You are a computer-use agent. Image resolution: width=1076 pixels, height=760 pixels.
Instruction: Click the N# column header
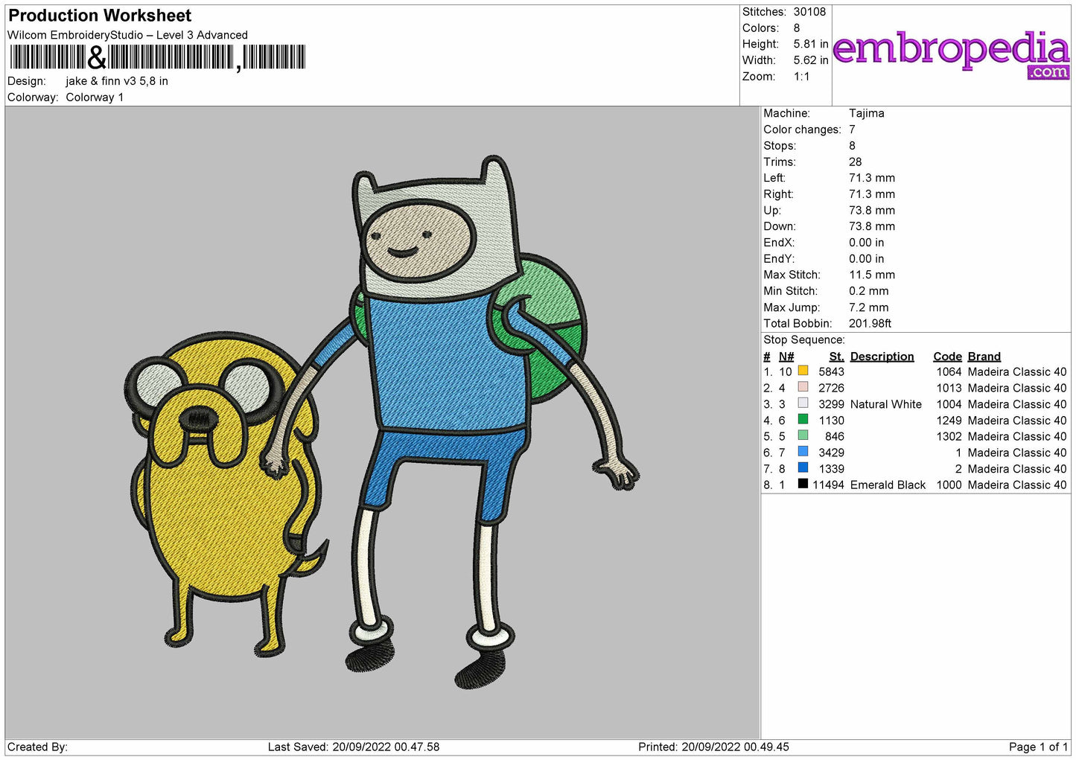coord(786,357)
